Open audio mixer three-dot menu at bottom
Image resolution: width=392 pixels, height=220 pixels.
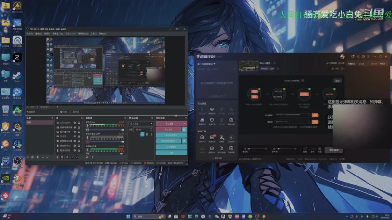pyautogui.click(x=92, y=157)
